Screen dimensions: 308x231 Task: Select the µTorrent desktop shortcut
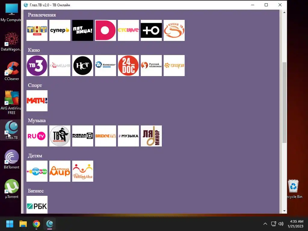coord(12,189)
